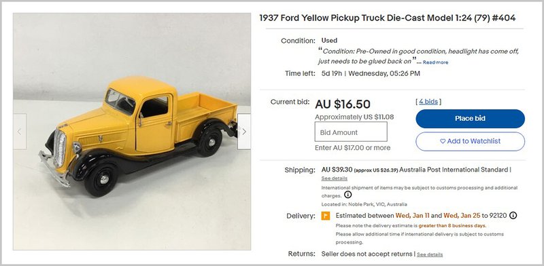The height and width of the screenshot is (266, 544).
Task: Click the next image arrow on photo
Action: coord(244,132)
